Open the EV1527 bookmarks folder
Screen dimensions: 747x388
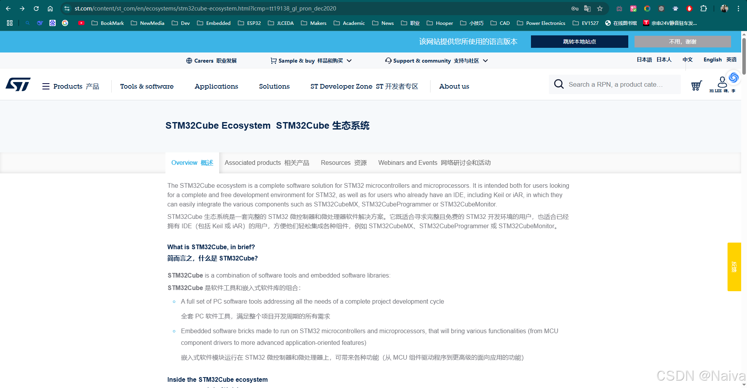click(585, 23)
